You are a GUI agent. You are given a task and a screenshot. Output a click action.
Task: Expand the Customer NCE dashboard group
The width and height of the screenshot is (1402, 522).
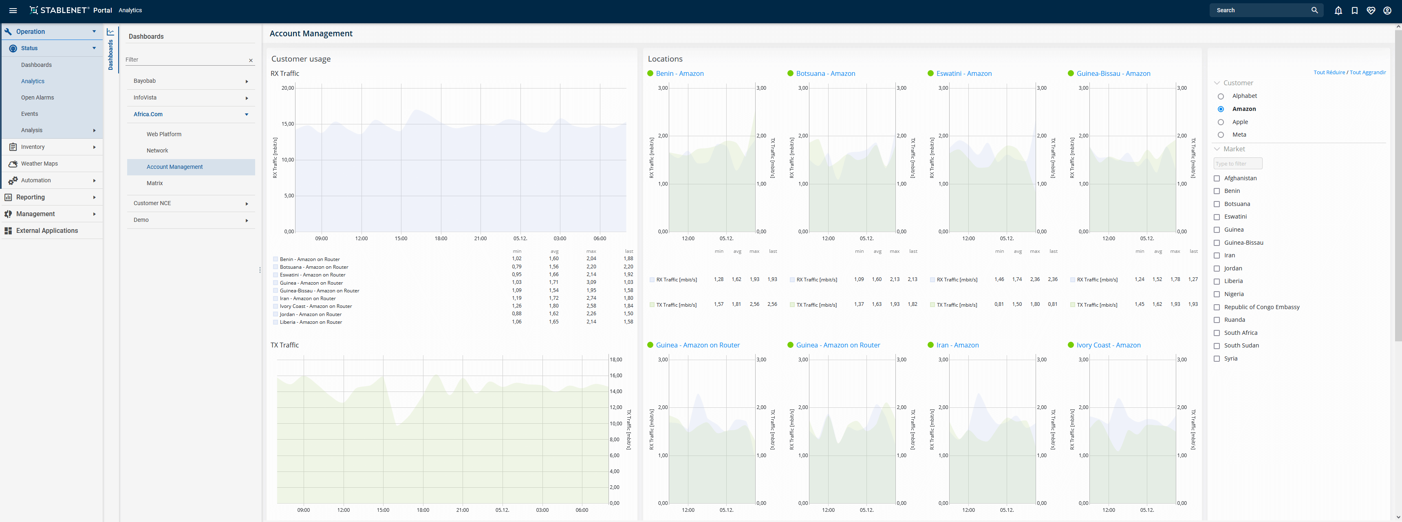pos(247,204)
